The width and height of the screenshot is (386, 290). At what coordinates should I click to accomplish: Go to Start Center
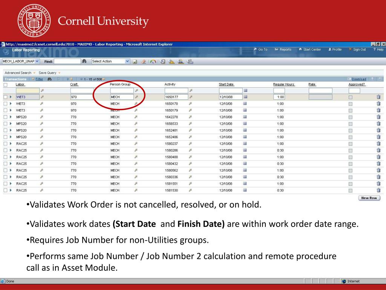pyautogui.click(x=310, y=49)
